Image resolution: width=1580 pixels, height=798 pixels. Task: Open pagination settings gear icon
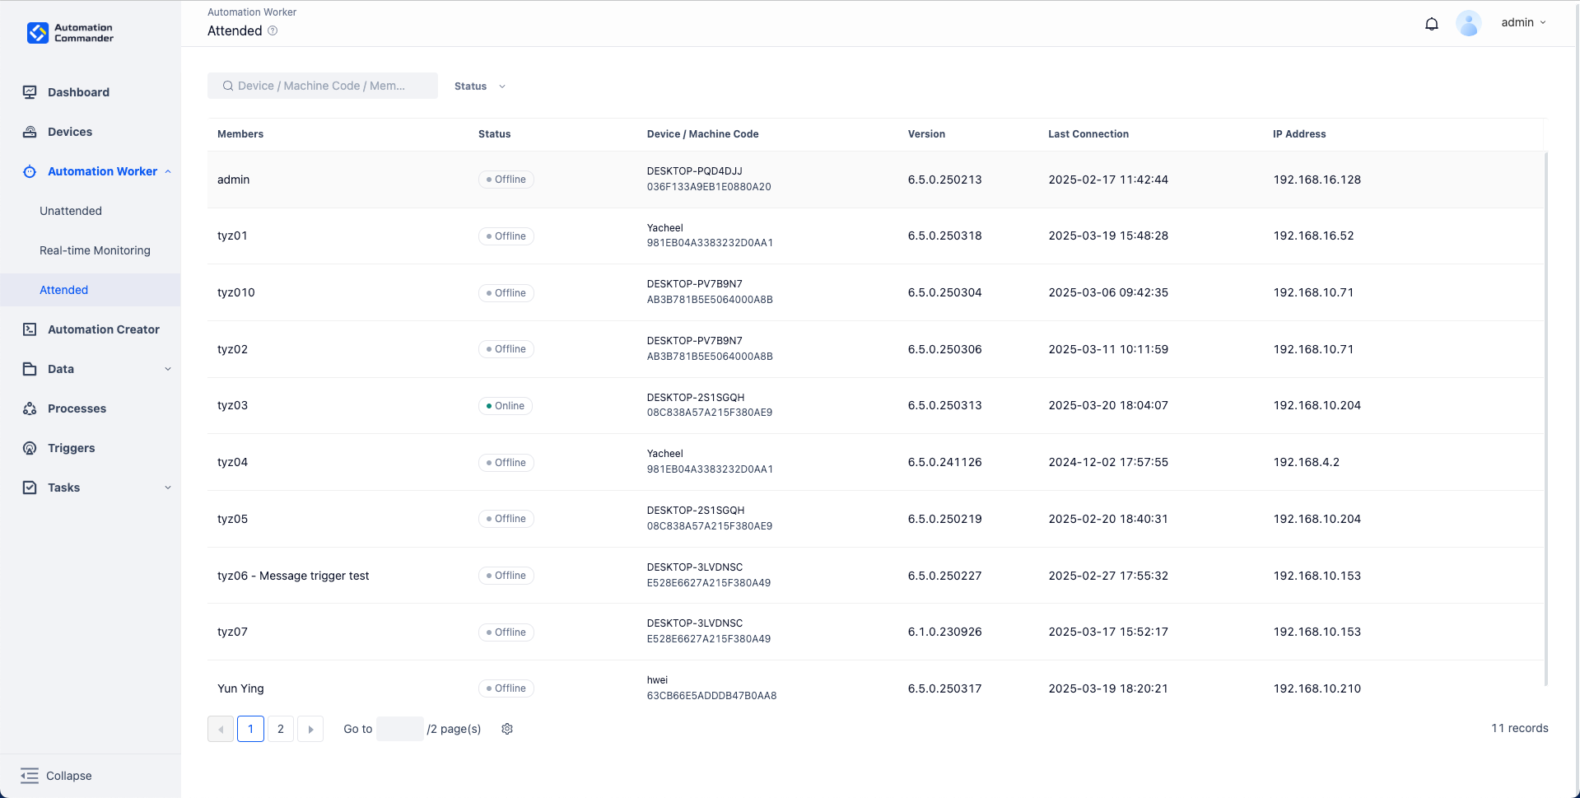(507, 729)
